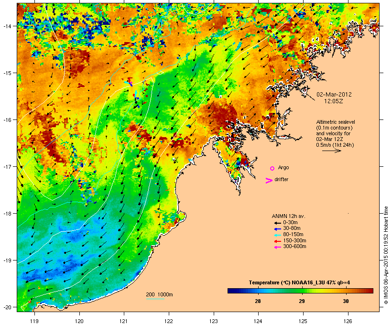This screenshot has height=325, width=392.
Task: Click the date label 02-Mar-2012
Action: click(x=334, y=95)
